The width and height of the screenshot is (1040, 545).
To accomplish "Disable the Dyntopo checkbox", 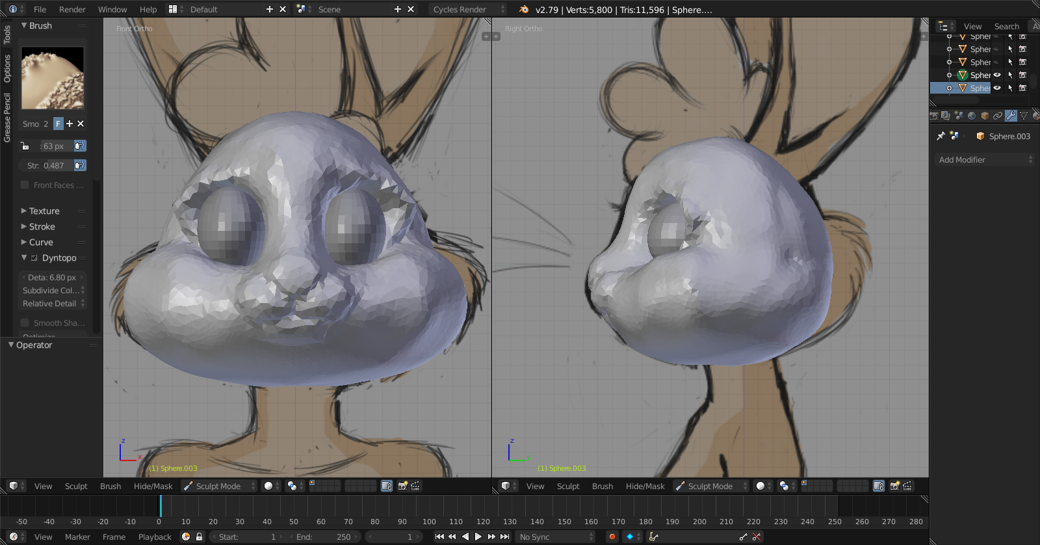I will [x=34, y=258].
